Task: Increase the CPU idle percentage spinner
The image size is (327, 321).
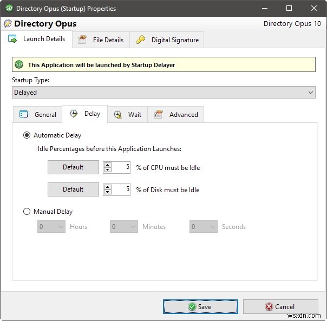Action: coord(108,165)
